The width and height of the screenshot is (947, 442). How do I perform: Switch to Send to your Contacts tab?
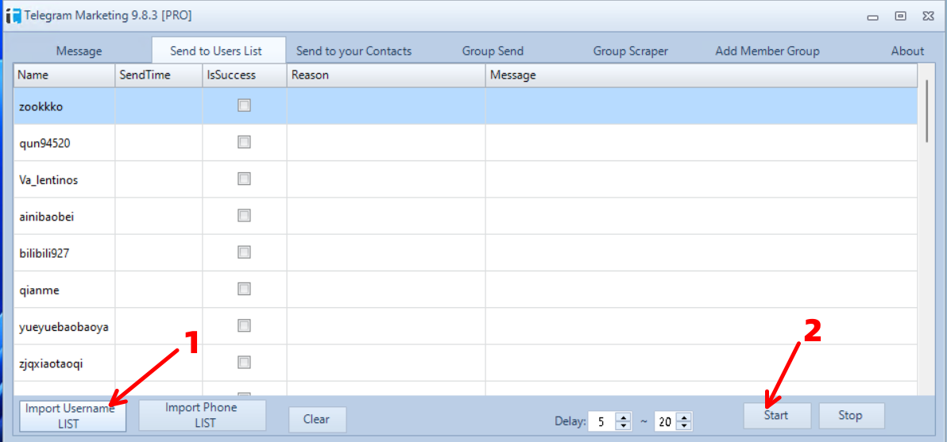pos(354,51)
